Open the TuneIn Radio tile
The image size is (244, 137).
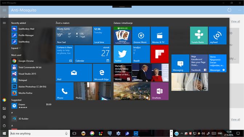pyautogui.click(x=199, y=36)
